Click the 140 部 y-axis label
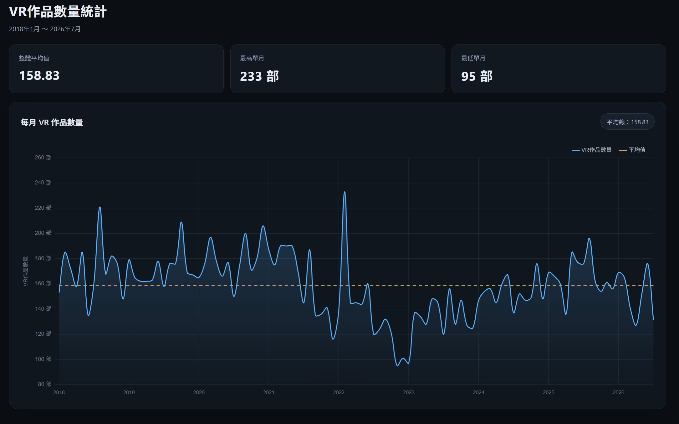Screen dimensions: 679x424 click(43, 309)
